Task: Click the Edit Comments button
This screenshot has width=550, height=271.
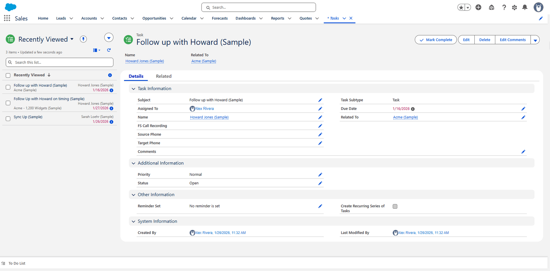Action: 513,40
